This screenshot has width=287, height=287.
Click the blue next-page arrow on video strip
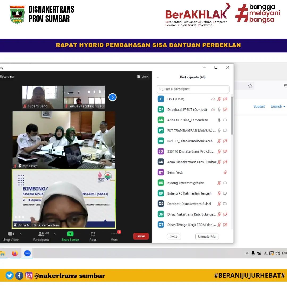pos(112,97)
